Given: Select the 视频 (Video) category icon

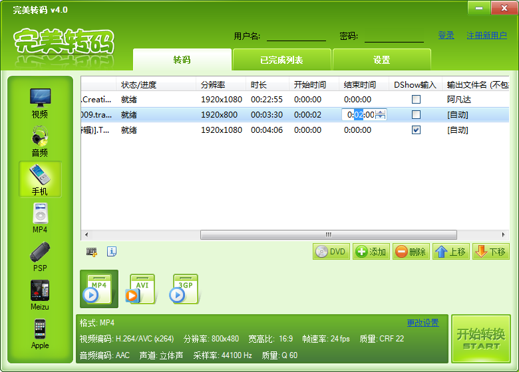Looking at the screenshot, I should 40,103.
